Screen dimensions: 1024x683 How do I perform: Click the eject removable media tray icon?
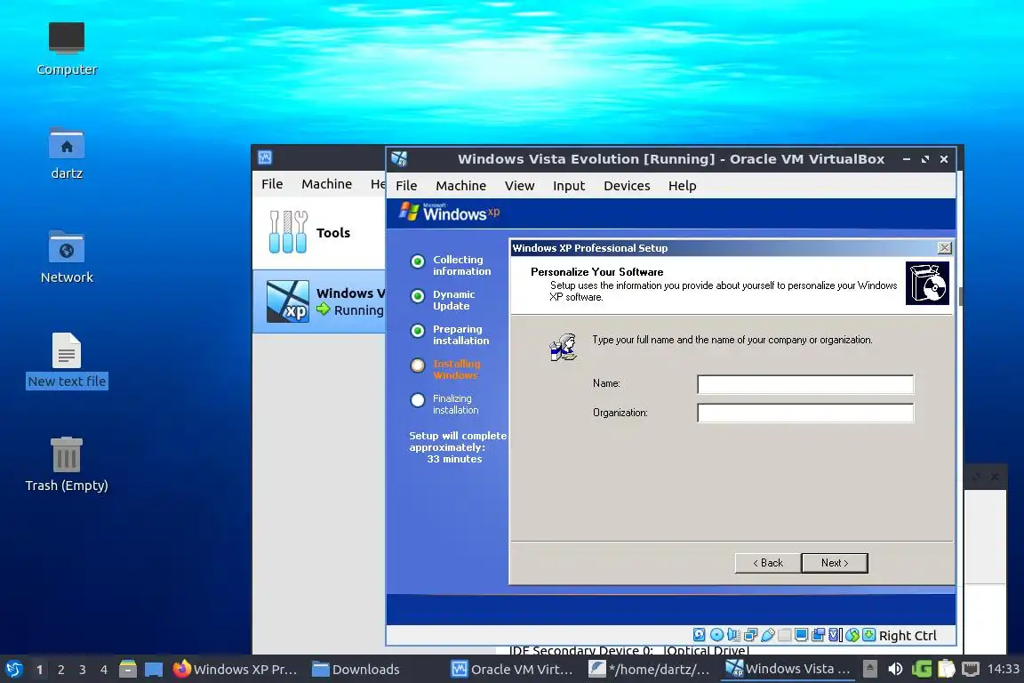(x=870, y=669)
